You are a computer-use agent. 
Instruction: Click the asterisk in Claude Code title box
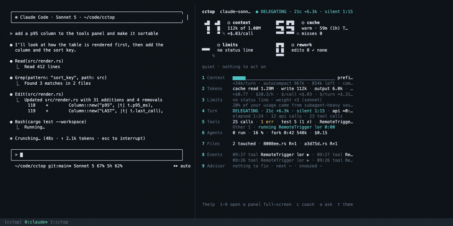[x=16, y=17]
